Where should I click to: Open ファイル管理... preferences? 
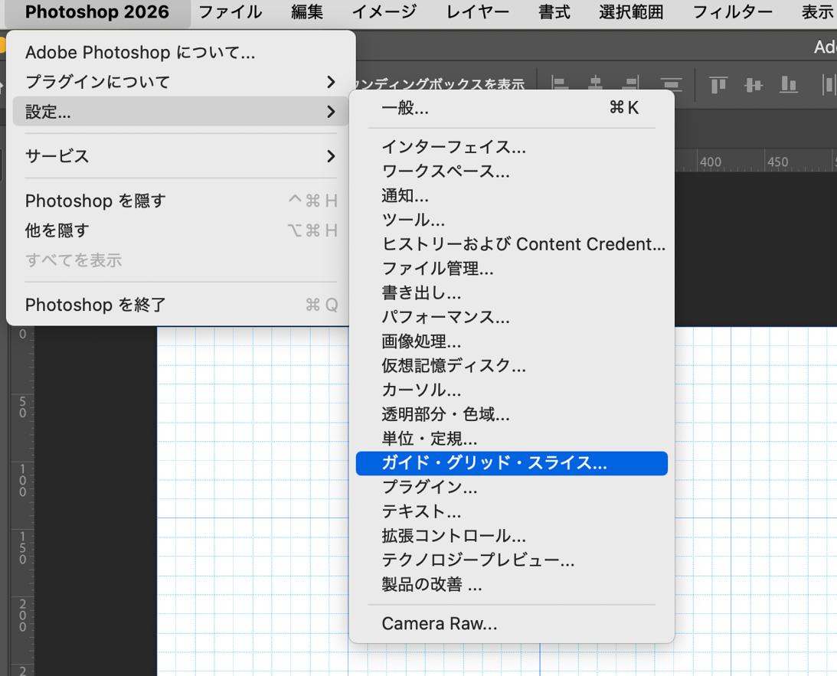(x=512, y=269)
